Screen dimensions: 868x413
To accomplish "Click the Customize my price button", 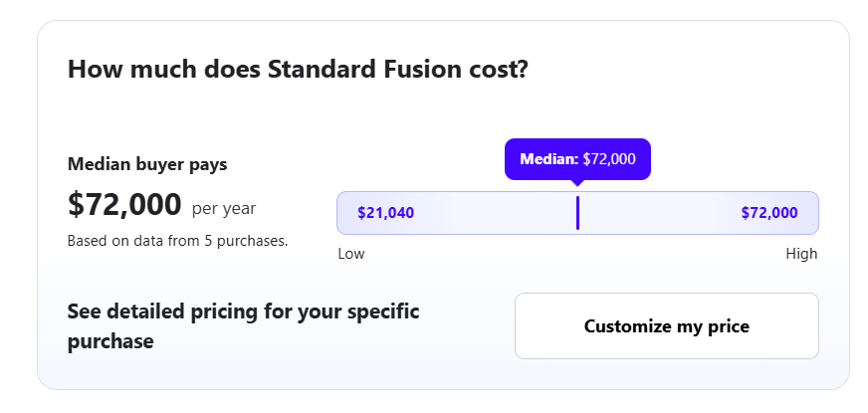I will (666, 325).
